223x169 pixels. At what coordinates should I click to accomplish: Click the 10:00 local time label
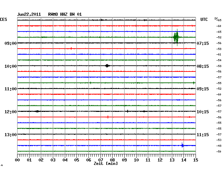coord(11,66)
